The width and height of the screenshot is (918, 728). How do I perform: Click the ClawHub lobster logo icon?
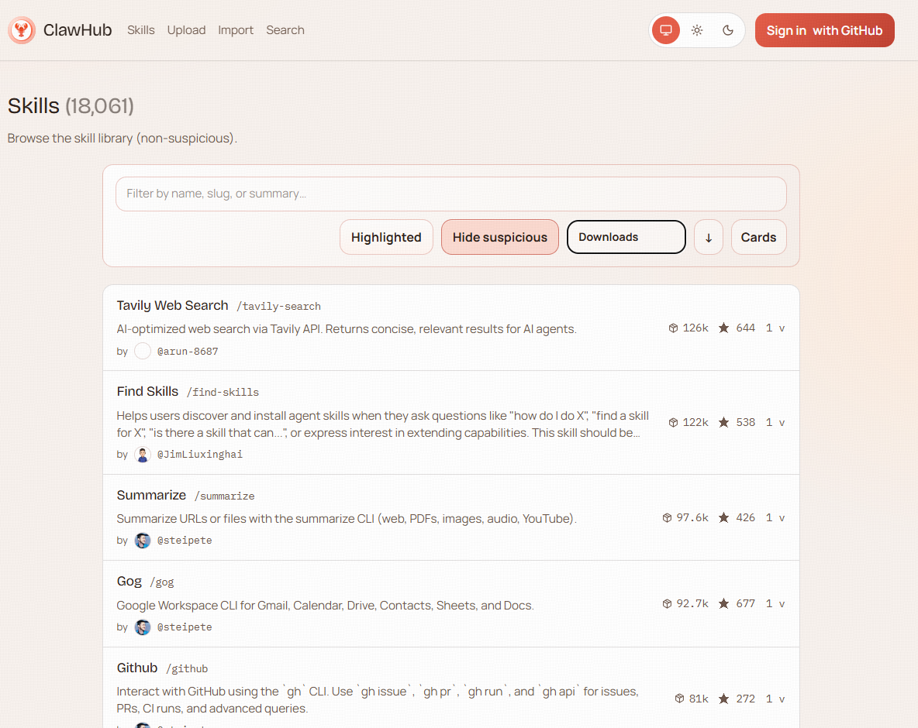(22, 30)
